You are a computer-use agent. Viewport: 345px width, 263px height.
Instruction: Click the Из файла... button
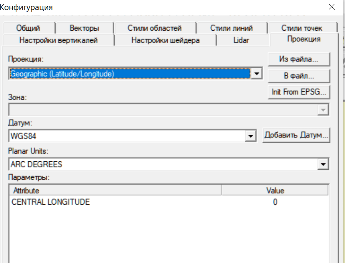coord(299,59)
